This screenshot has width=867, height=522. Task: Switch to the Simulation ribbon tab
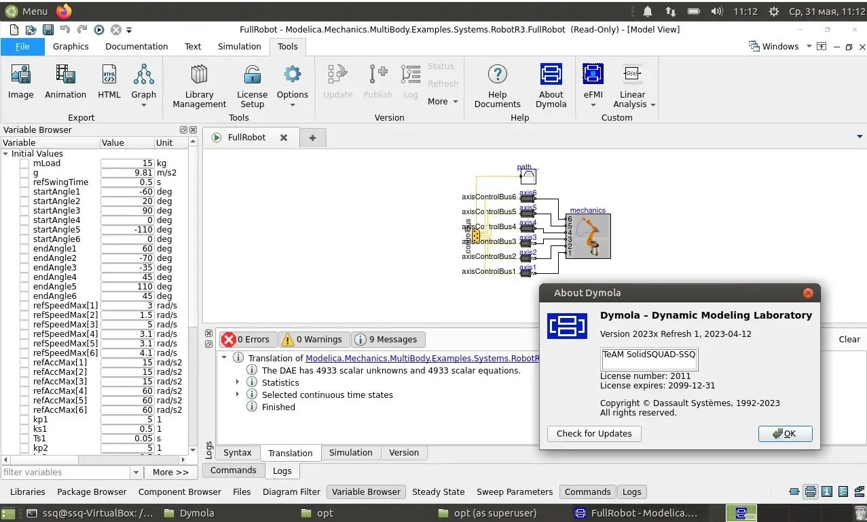pyautogui.click(x=240, y=47)
